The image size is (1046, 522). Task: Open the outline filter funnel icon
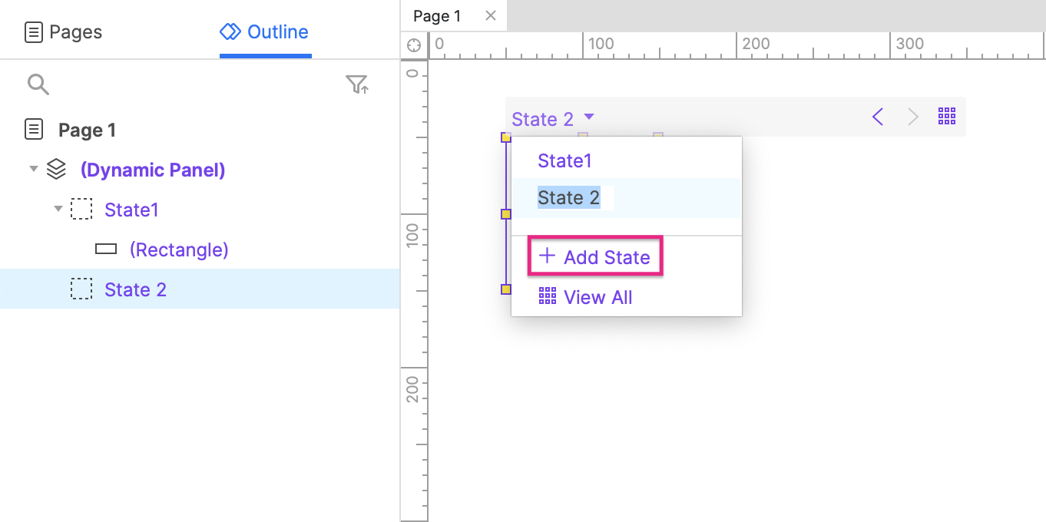point(357,84)
